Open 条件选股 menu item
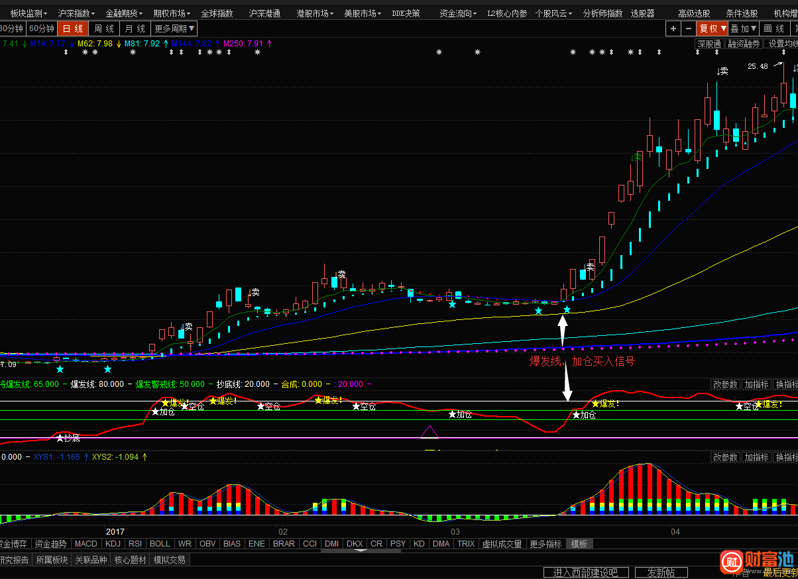Viewport: 798px width, 579px height. [x=742, y=13]
